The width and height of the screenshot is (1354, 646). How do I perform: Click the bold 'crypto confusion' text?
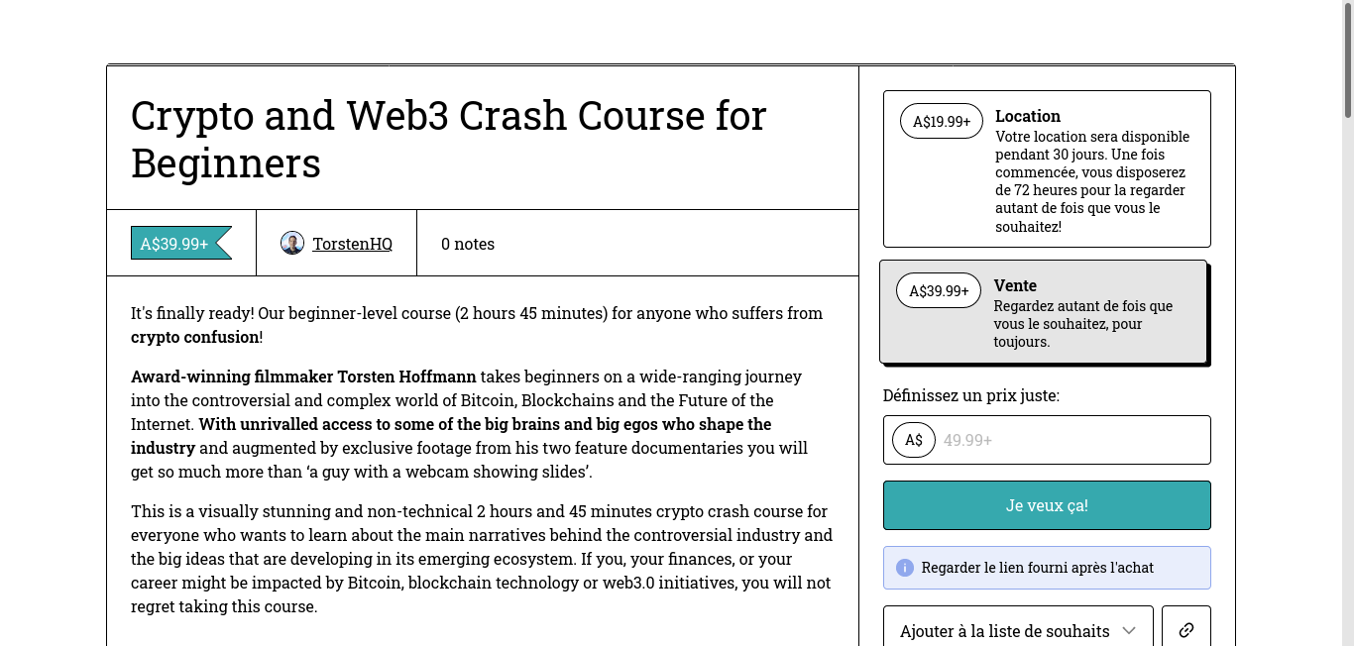coord(195,337)
